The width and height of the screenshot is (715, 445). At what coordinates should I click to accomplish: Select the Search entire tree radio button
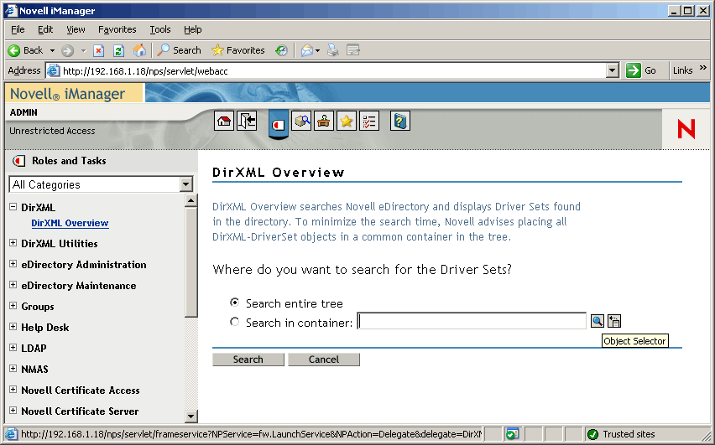pyautogui.click(x=234, y=303)
